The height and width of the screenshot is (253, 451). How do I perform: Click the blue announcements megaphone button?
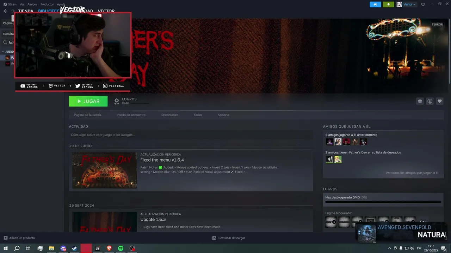click(375, 4)
